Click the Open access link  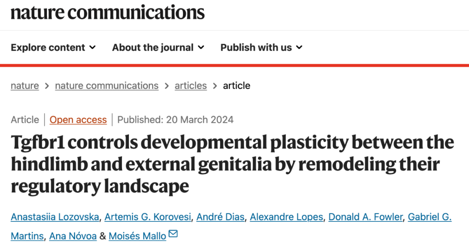78,120
